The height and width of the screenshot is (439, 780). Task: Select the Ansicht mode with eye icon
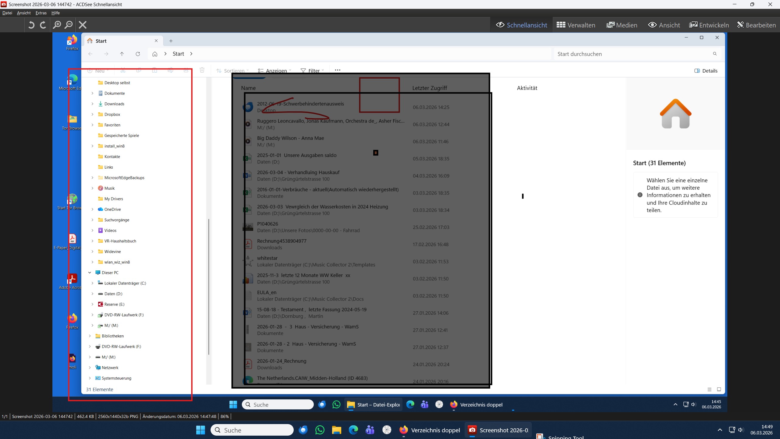664,25
